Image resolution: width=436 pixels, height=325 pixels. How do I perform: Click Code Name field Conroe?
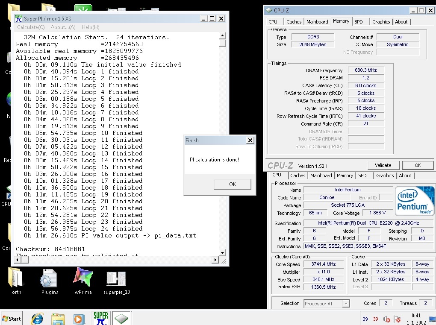[x=327, y=197]
